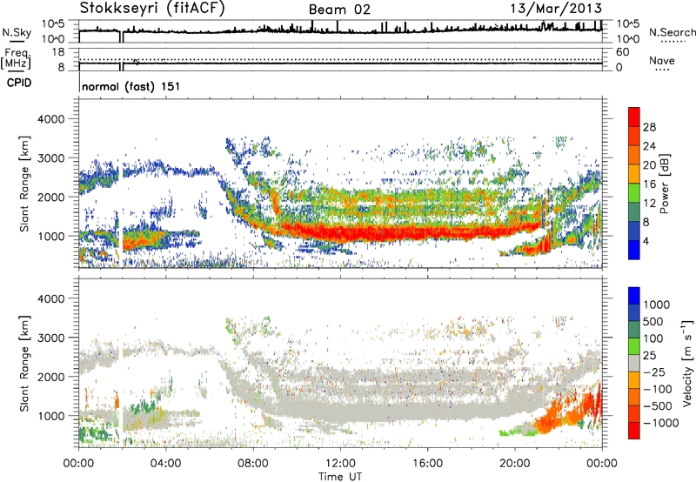Click the 'Power [dB]' colorbar label
The height and width of the screenshot is (482, 696).
[x=664, y=184]
